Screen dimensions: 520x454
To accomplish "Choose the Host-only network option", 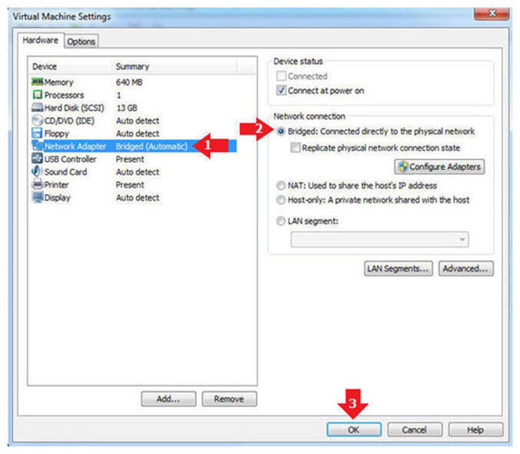I will tap(281, 199).
